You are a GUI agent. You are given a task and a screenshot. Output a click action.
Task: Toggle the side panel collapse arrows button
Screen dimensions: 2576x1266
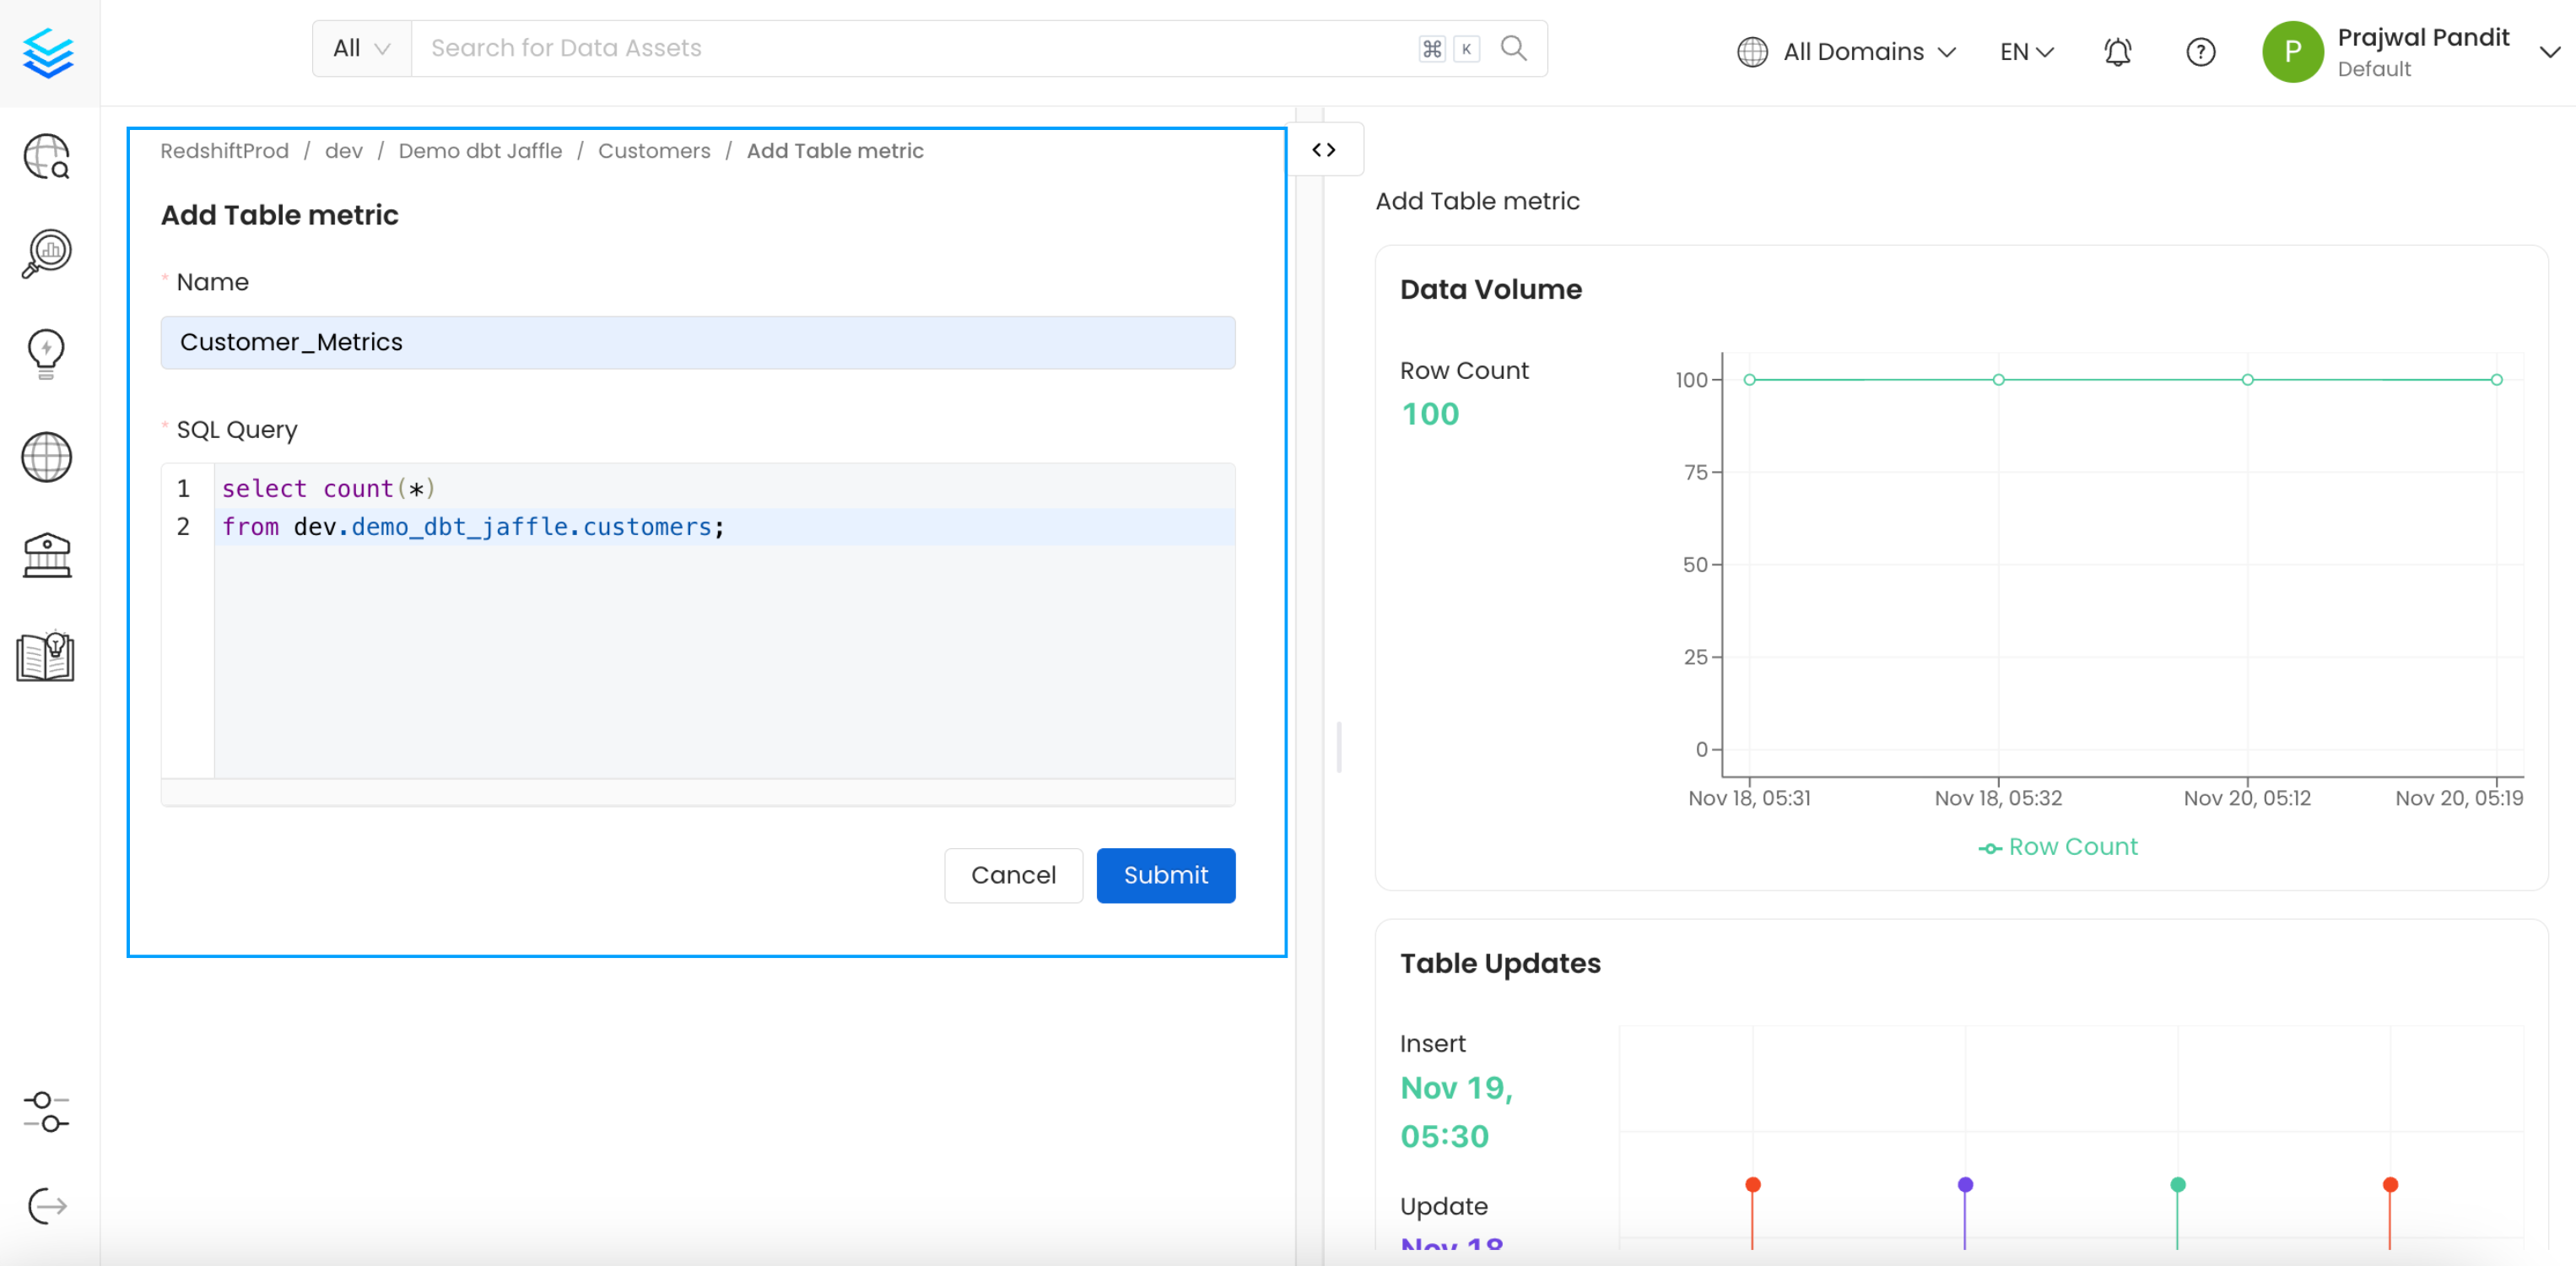pyautogui.click(x=1324, y=150)
